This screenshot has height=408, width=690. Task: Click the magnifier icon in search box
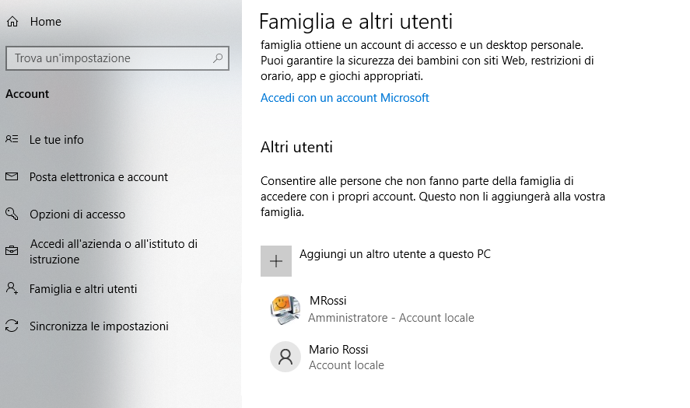[218, 58]
